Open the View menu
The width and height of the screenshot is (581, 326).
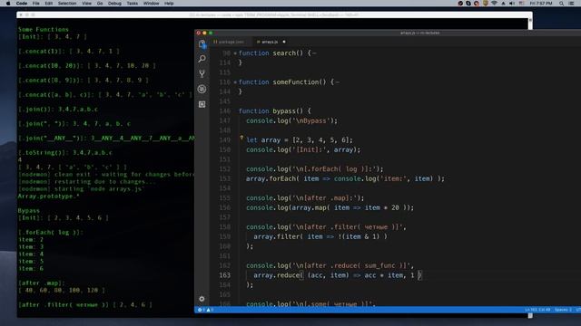87,4
